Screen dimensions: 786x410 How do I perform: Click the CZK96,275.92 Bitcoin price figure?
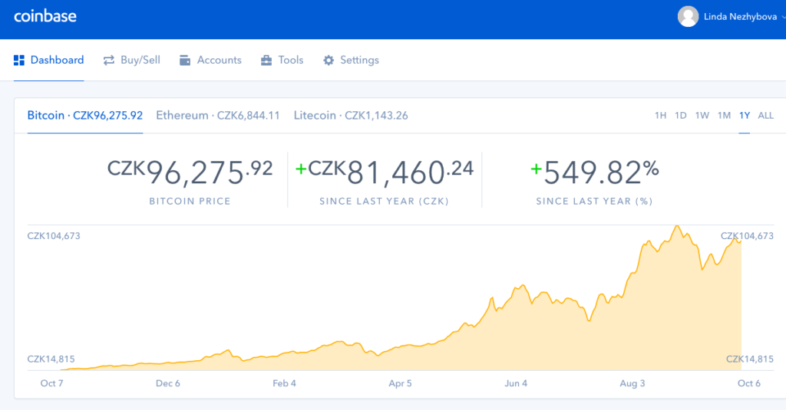click(x=190, y=172)
